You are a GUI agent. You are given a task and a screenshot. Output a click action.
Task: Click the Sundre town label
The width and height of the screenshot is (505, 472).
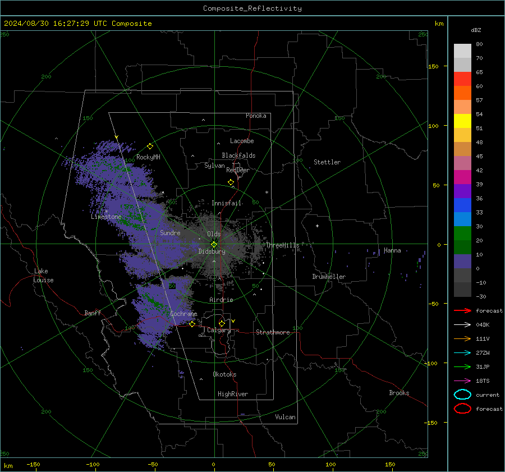click(x=170, y=232)
